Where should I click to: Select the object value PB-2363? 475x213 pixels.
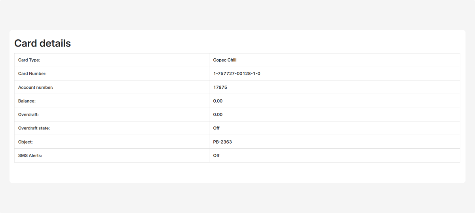[x=222, y=142]
